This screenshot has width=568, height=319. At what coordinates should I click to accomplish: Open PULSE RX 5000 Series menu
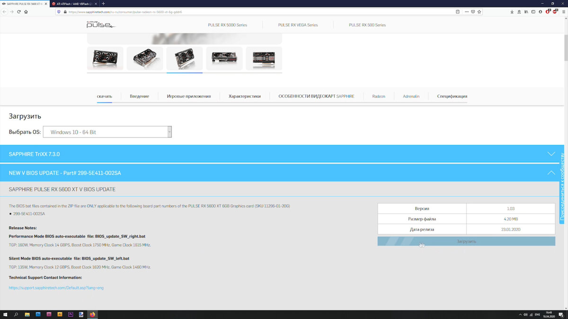pos(227,25)
